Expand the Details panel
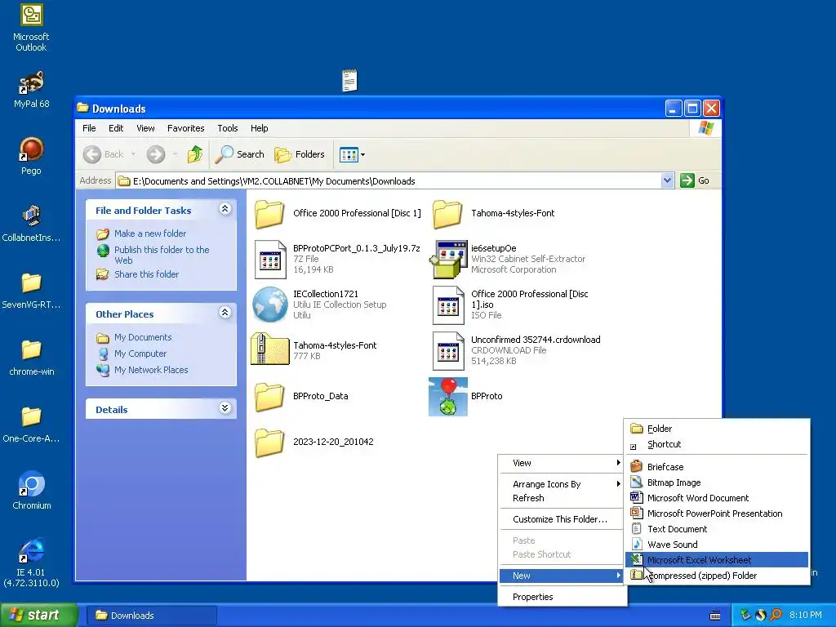This screenshot has width=836, height=627. click(x=225, y=408)
